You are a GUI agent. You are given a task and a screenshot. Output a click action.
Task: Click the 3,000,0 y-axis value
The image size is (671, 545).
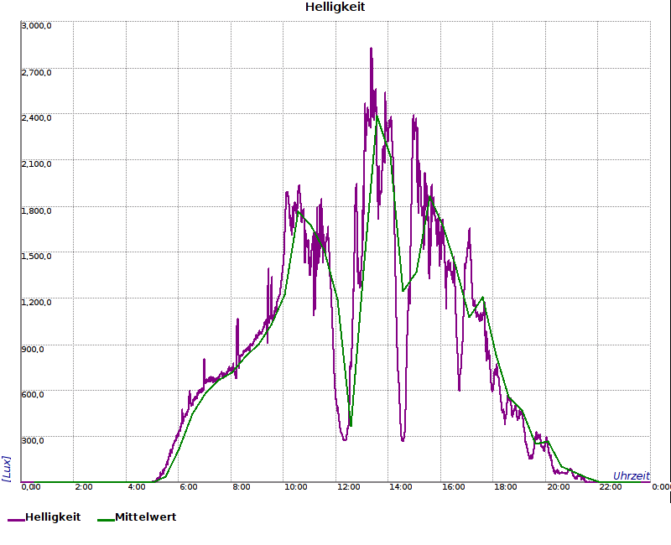click(x=36, y=26)
